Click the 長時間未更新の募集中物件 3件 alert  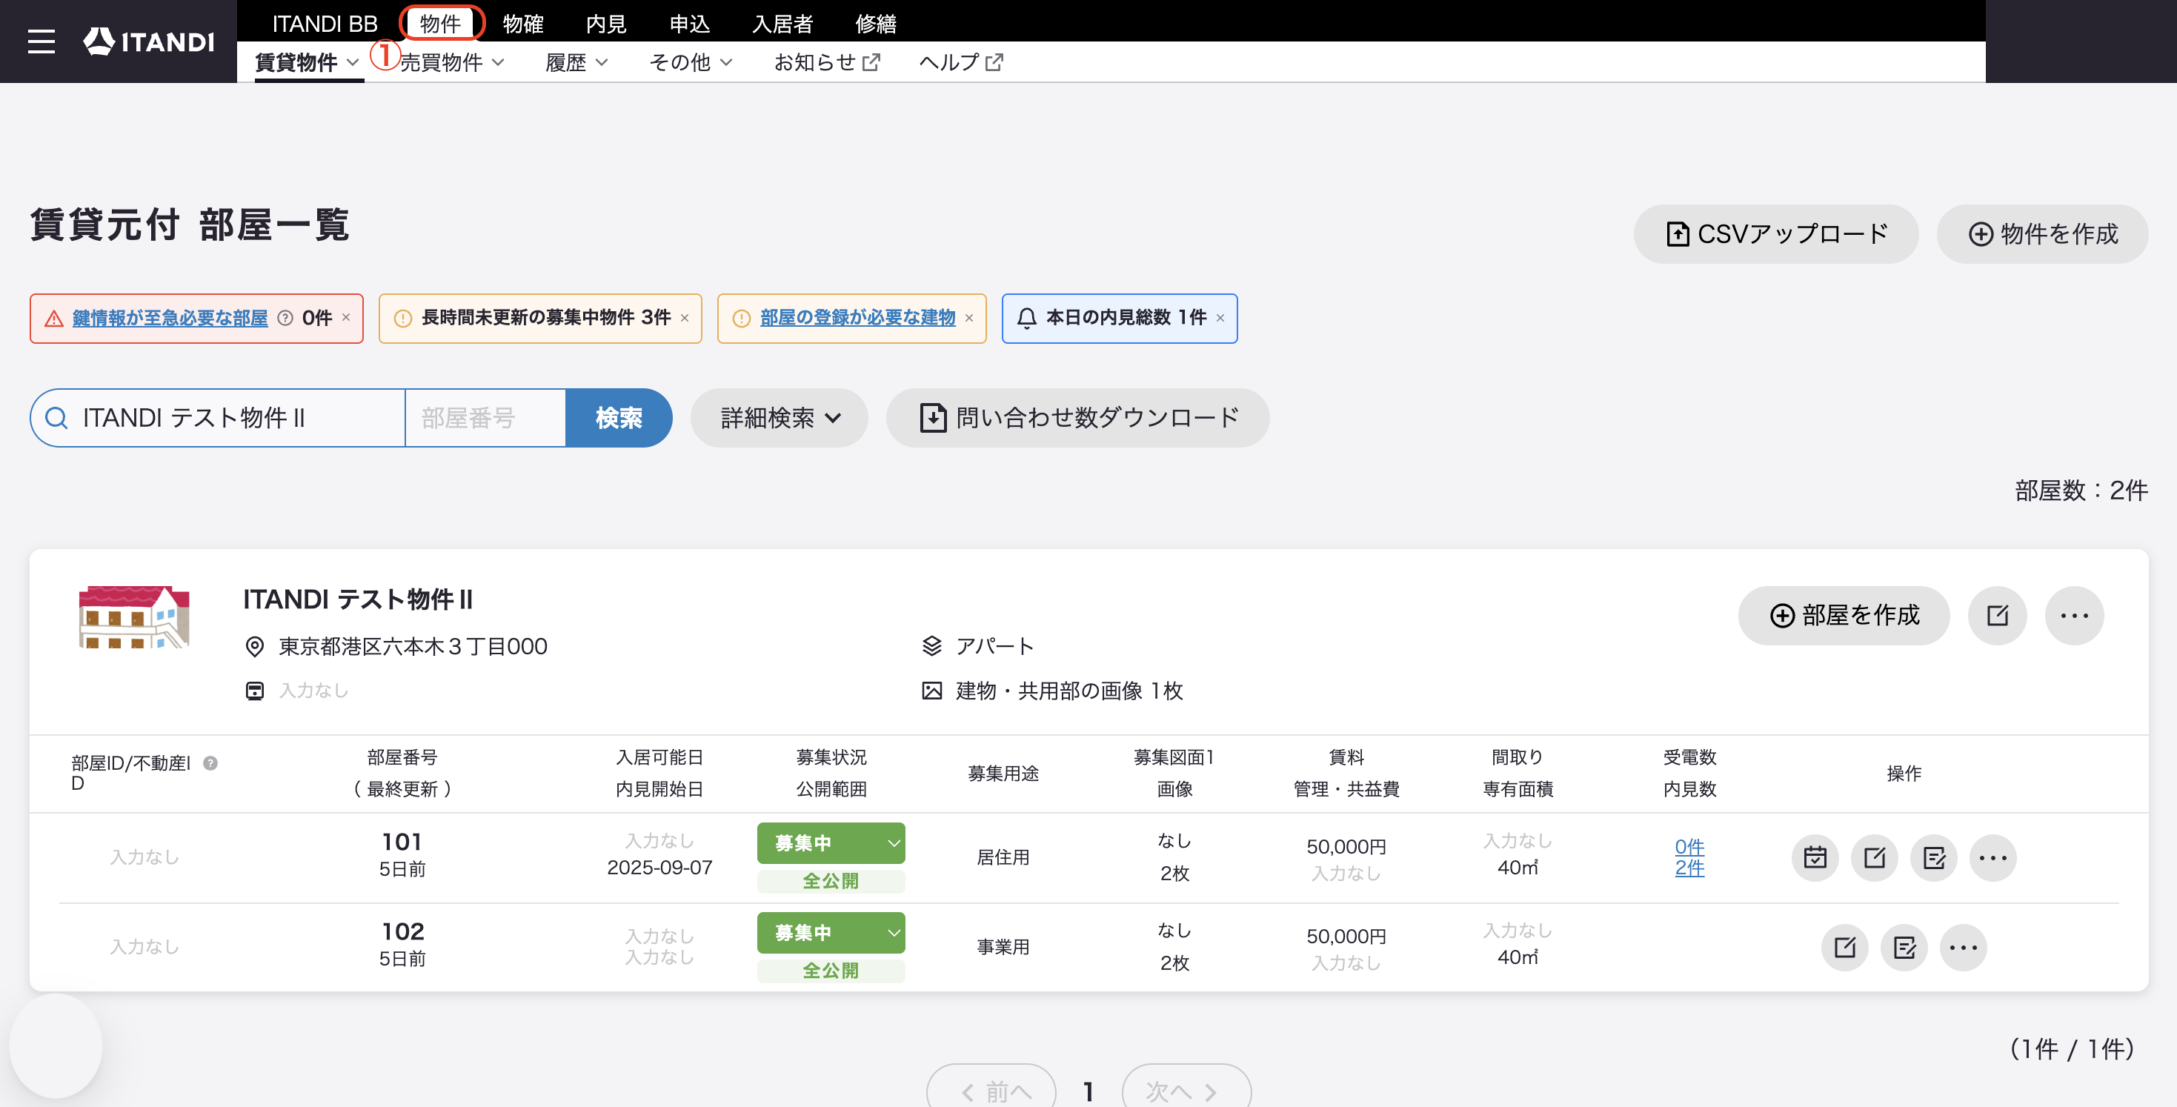(539, 318)
